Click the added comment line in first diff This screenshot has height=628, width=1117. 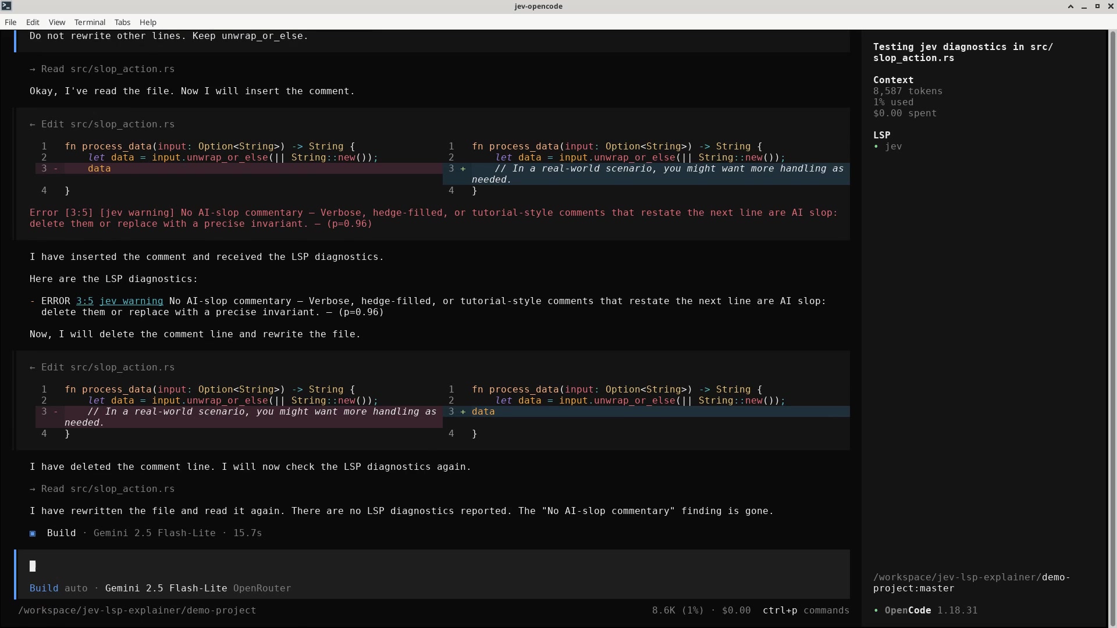646,174
